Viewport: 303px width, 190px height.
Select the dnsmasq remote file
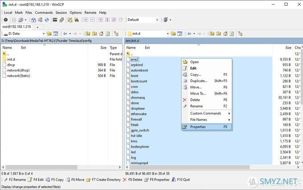[x=138, y=98]
